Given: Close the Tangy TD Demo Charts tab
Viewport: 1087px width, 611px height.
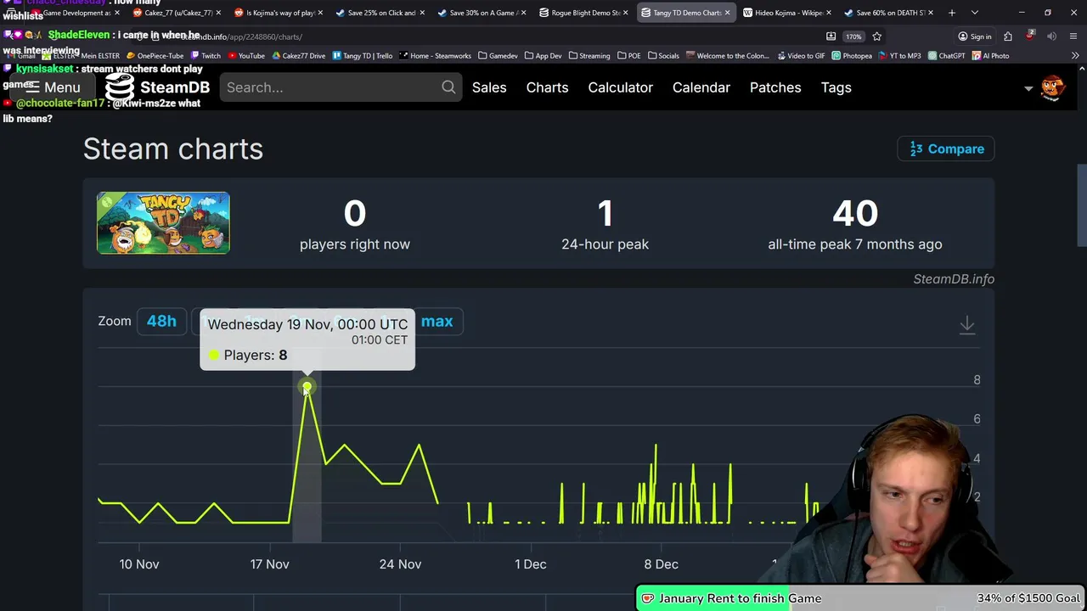Looking at the screenshot, I should (x=727, y=13).
